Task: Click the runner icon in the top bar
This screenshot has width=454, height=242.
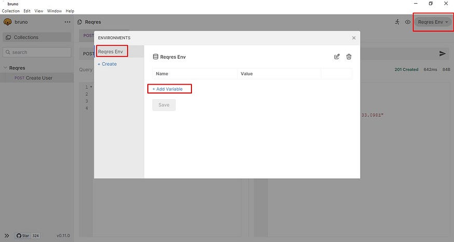Action: tap(397, 22)
